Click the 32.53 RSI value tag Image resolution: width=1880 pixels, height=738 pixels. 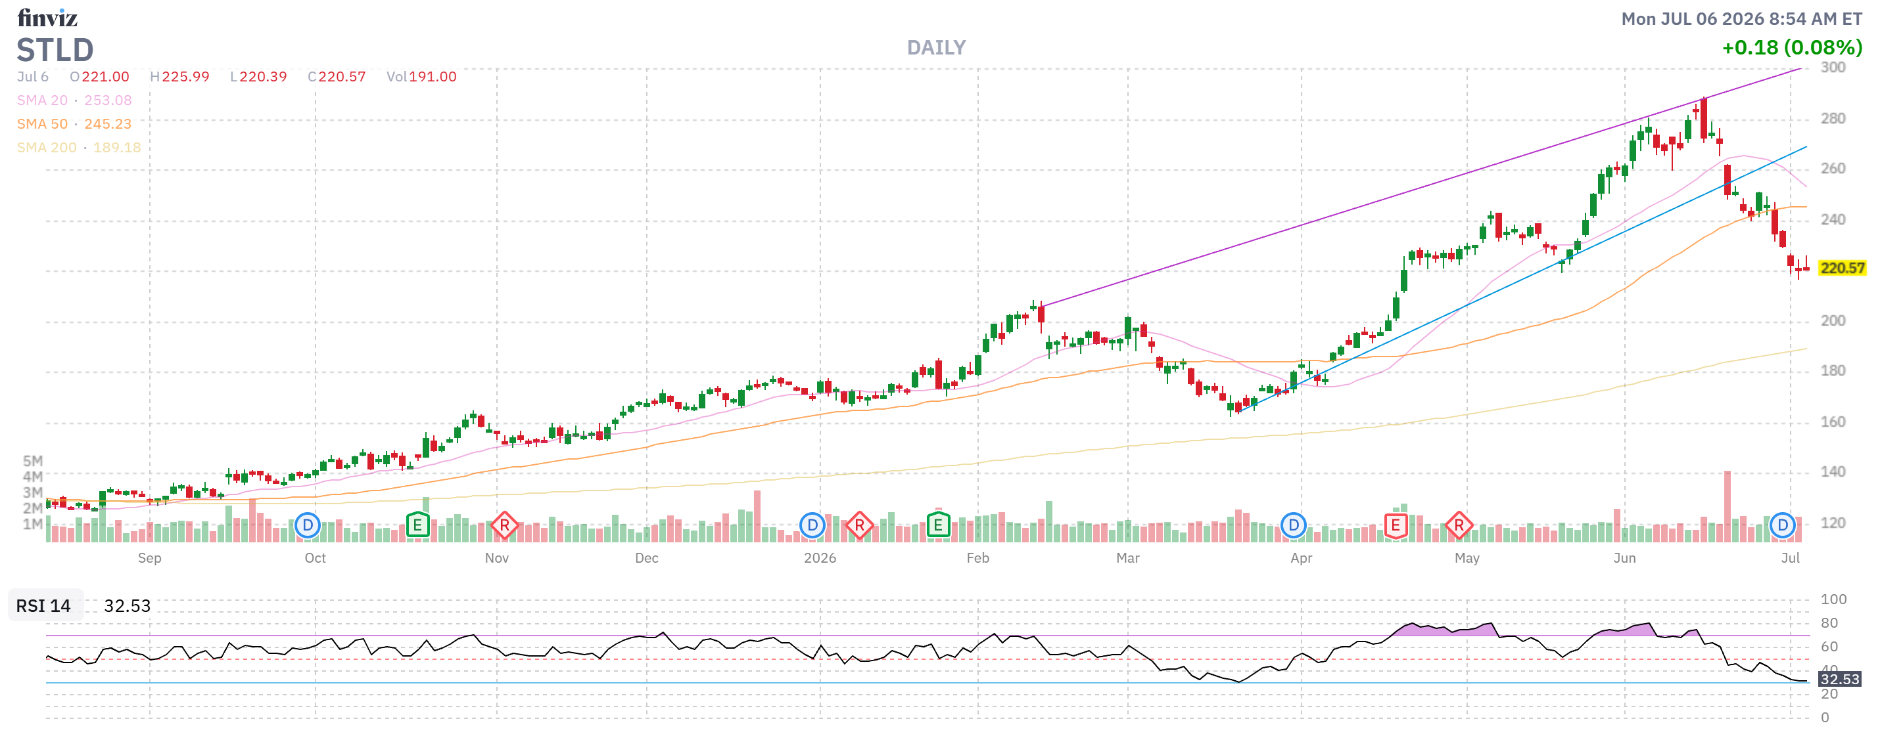[1839, 679]
